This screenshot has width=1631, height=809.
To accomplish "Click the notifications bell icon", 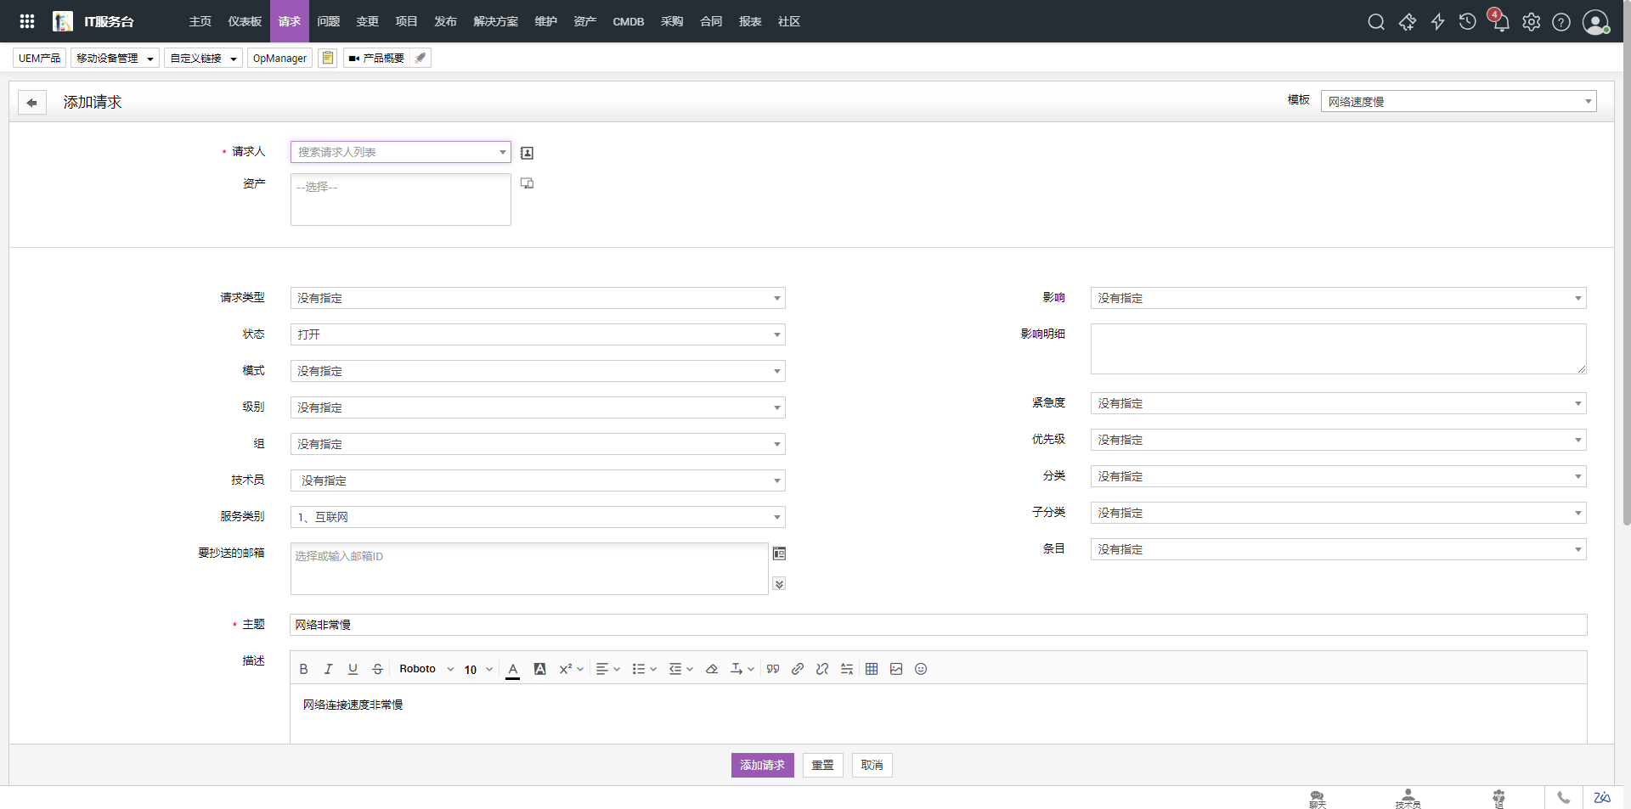I will (x=1500, y=22).
